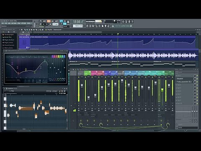The image size is (201, 151).
Task: Click the purple band 1 node in parametric EQ
Action: [x=12, y=63]
